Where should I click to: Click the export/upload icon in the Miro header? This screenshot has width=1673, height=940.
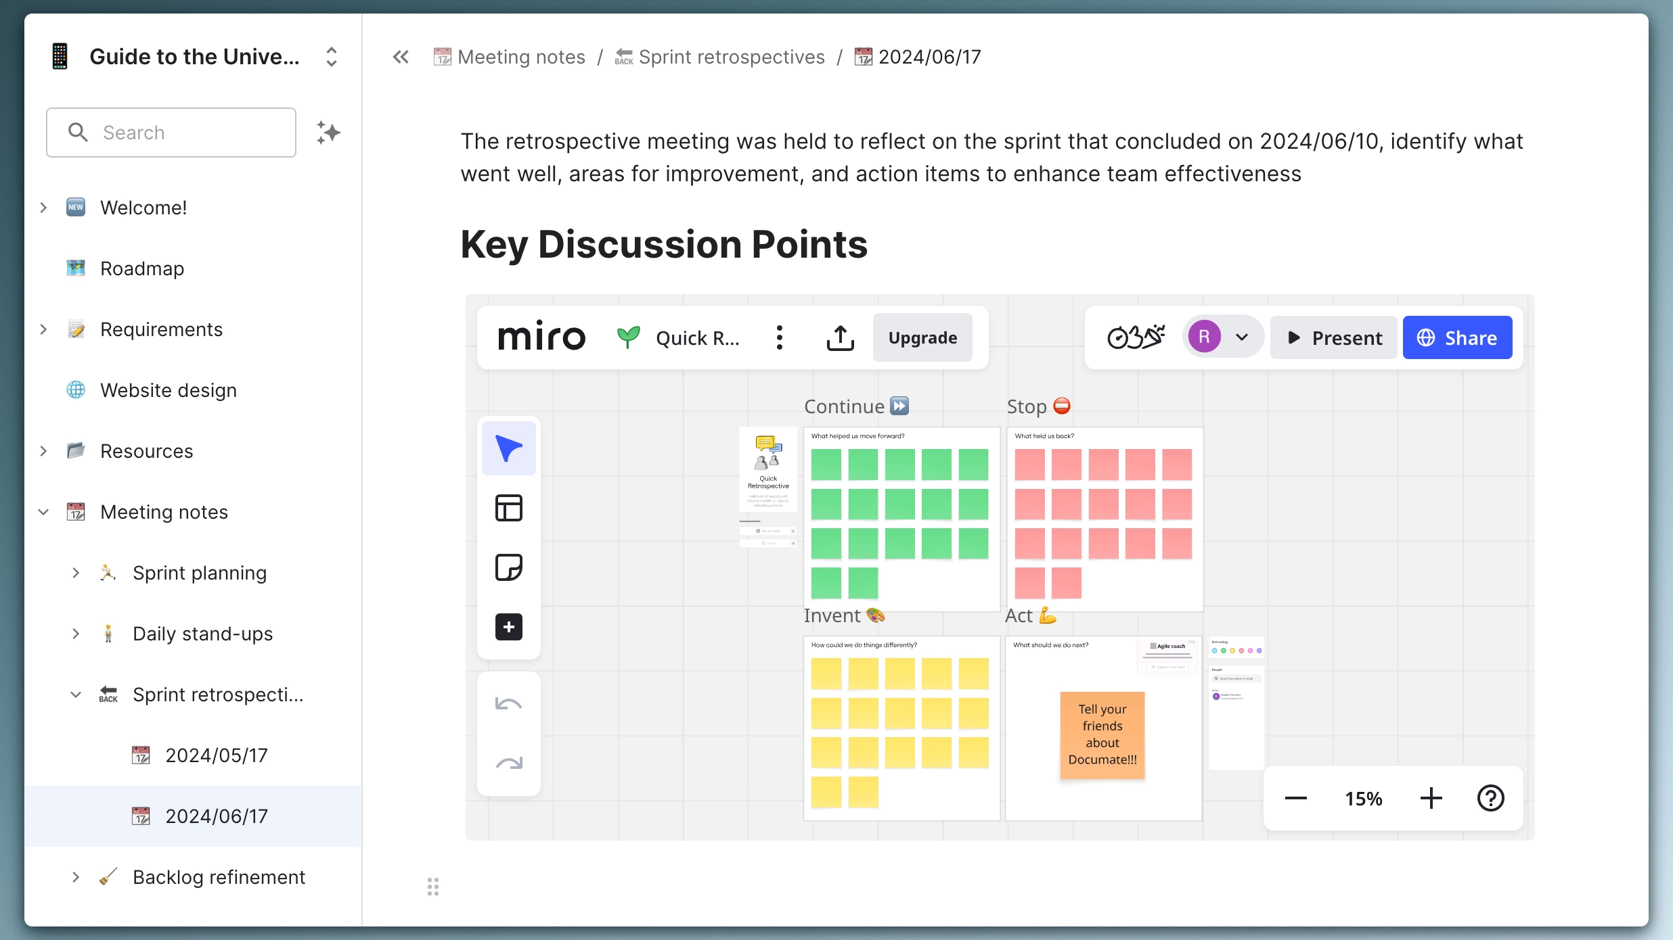click(x=839, y=337)
